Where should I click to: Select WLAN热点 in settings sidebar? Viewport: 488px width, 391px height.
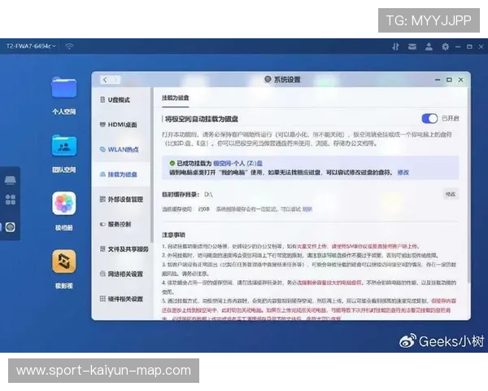(x=121, y=150)
